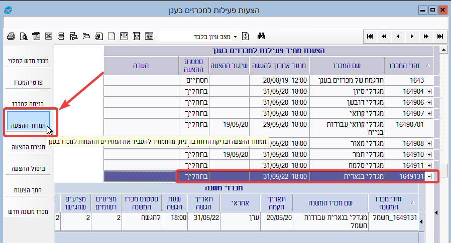Open print preview with magnifier icon
451x243 pixels.
pos(24,36)
